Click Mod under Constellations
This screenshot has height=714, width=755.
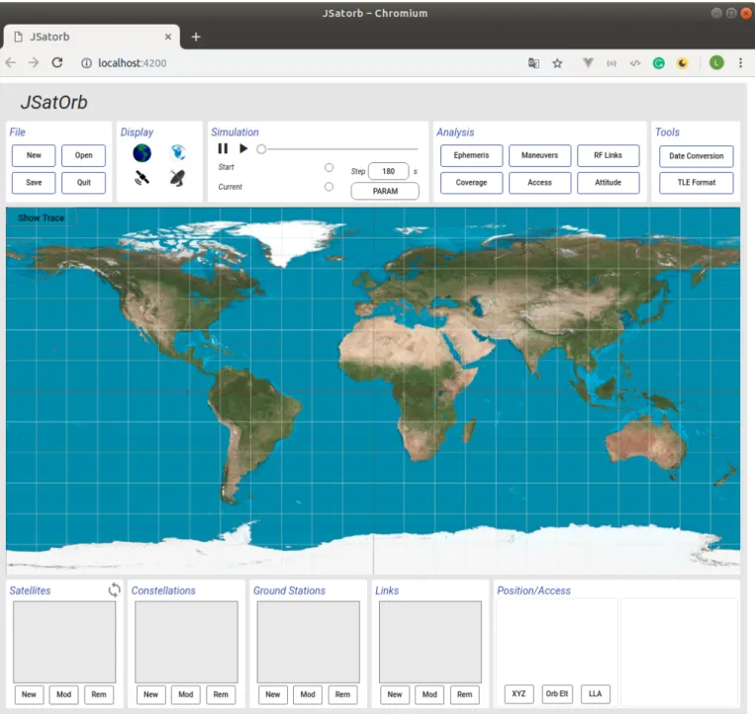click(x=186, y=694)
